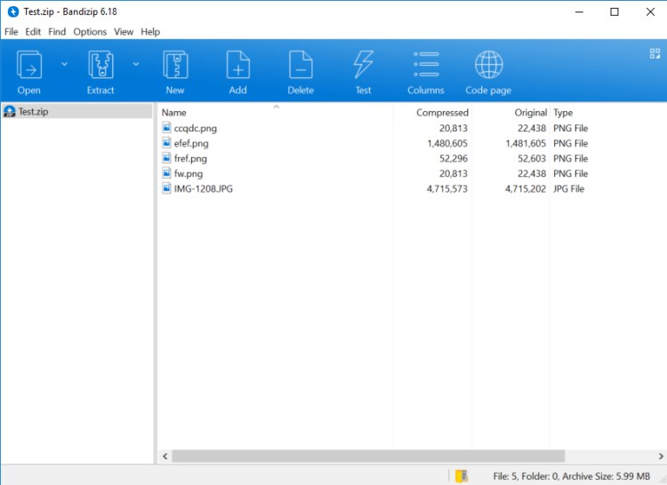Screen dimensions: 667x485
Task: Click the Delete toolbar icon
Action: click(301, 67)
